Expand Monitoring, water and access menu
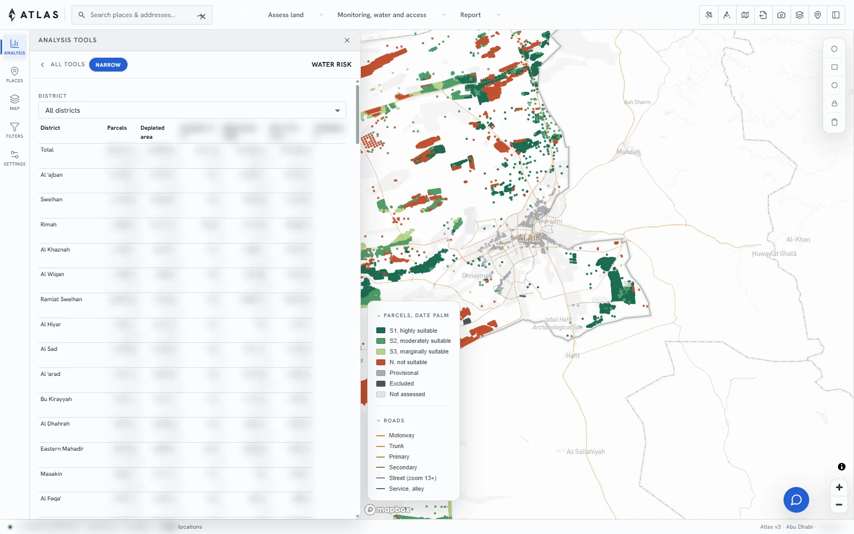Image resolution: width=854 pixels, height=534 pixels. (392, 15)
